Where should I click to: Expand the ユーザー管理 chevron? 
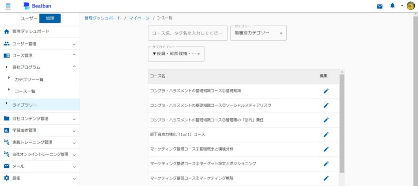point(74,44)
